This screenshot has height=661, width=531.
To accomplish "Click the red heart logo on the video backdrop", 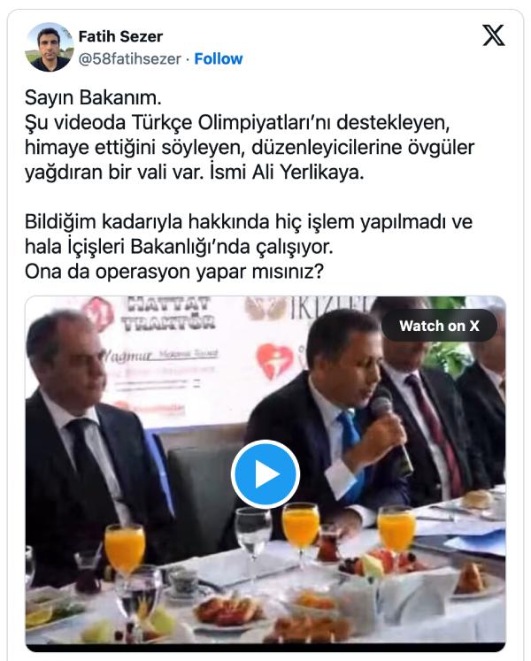I will pos(274,360).
